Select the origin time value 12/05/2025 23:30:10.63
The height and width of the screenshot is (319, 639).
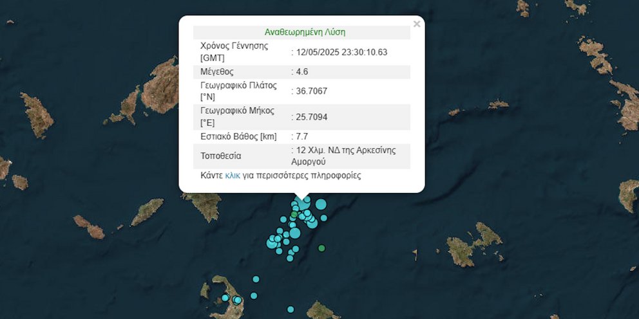click(x=341, y=52)
